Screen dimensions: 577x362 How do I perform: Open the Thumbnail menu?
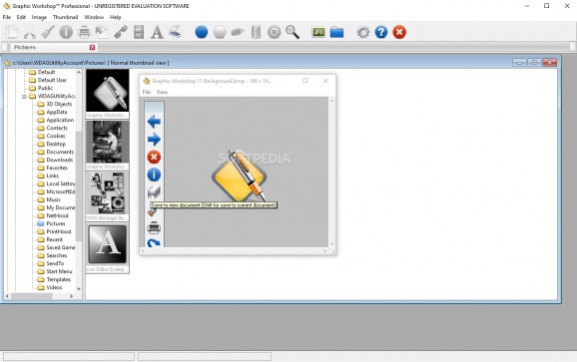(65, 17)
